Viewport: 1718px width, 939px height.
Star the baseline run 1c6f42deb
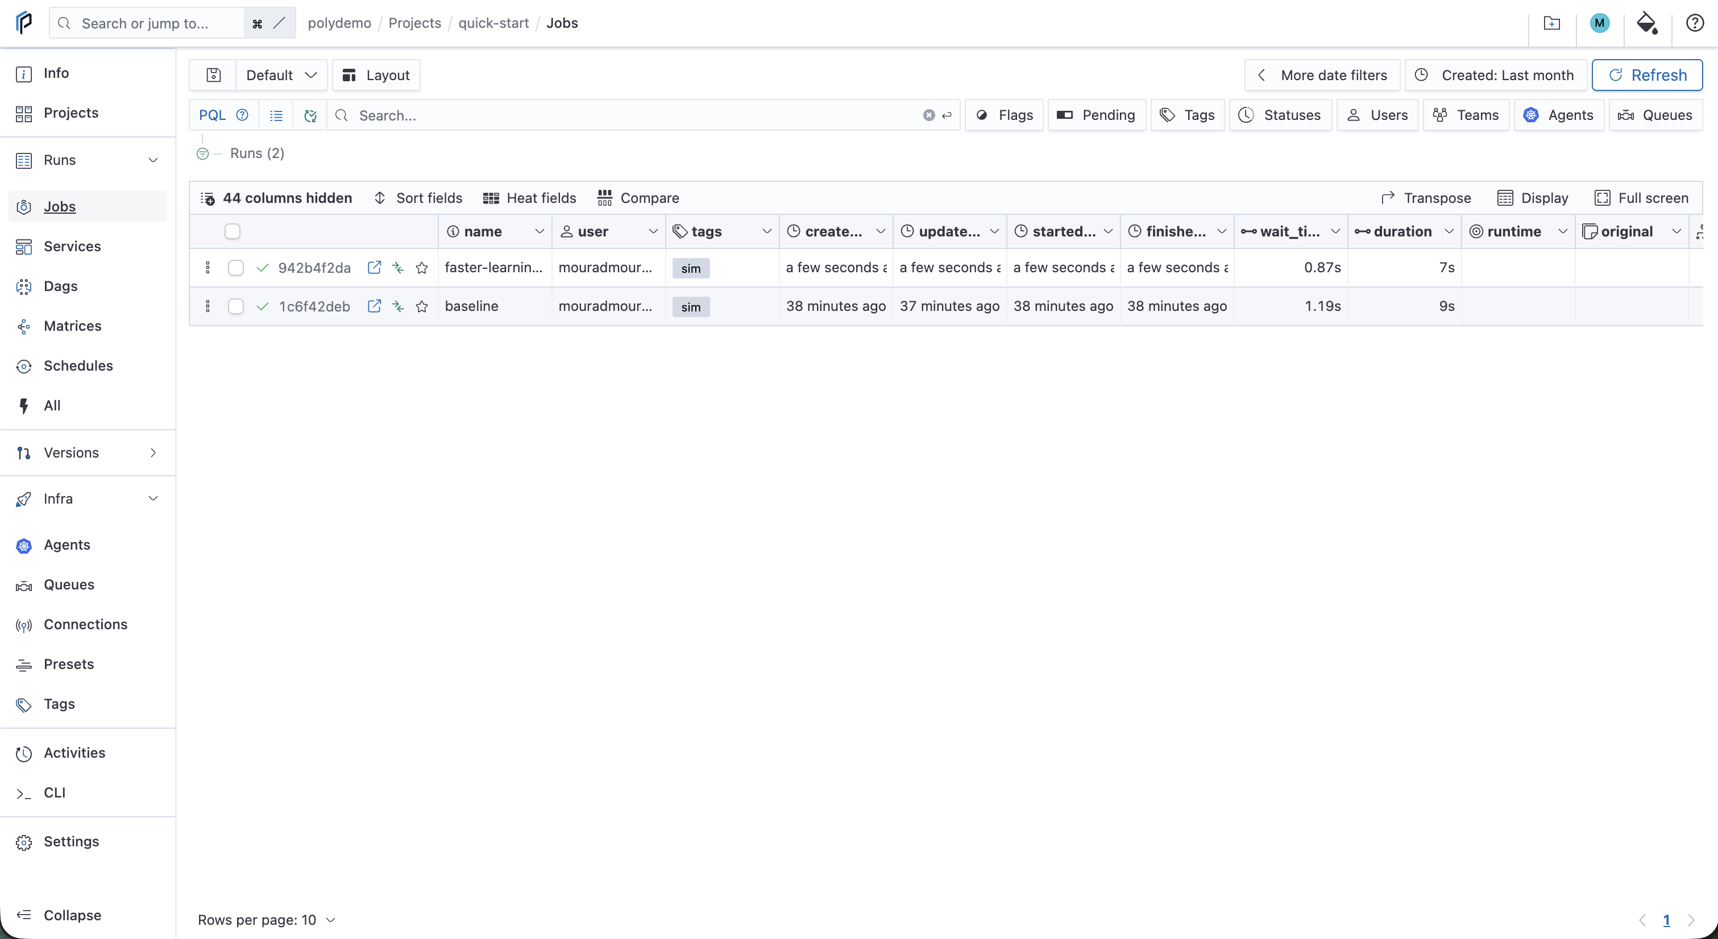click(x=421, y=306)
